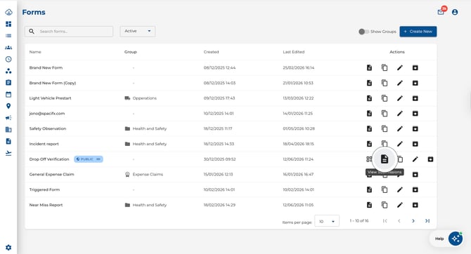The height and width of the screenshot is (254, 471).
Task: Focus the Search forms input field
Action: tap(69, 31)
